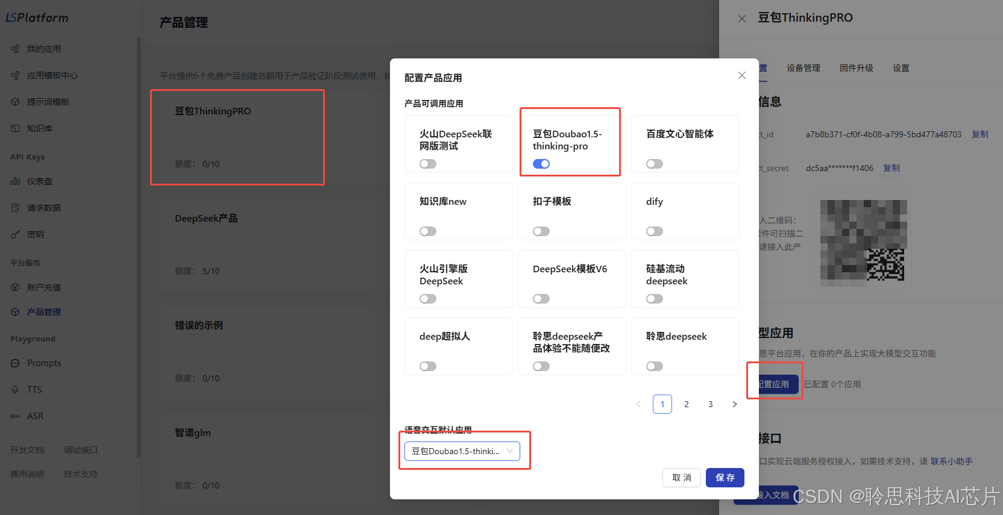Screen dimensions: 1003x515
Task: Click the 请求数据 sidebar icon
Action: pos(15,208)
